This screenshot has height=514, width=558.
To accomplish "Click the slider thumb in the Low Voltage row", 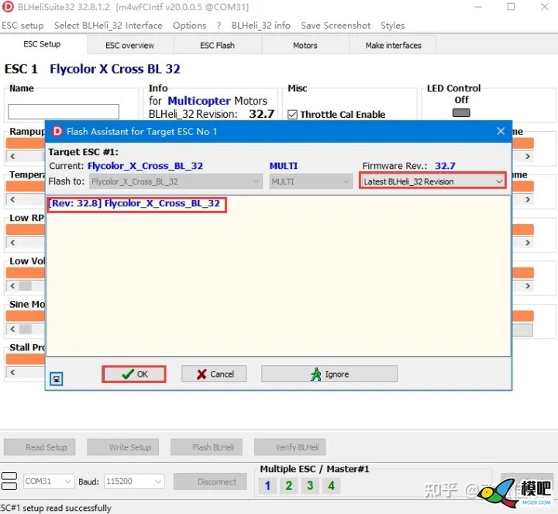I will pyautogui.click(x=26, y=286).
